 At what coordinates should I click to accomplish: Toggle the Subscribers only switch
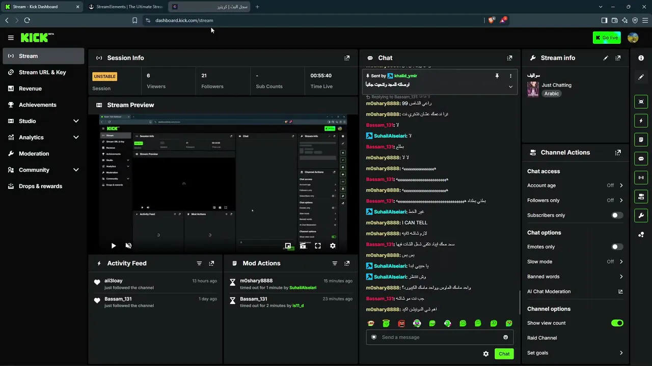[x=617, y=215]
